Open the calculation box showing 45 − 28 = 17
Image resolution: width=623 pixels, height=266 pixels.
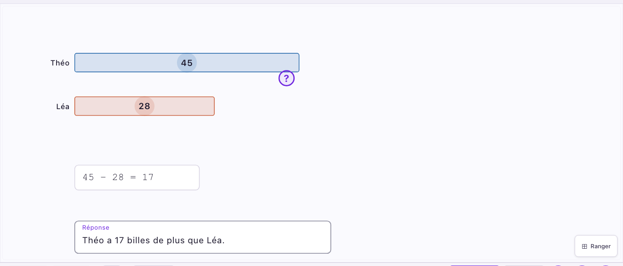[137, 177]
